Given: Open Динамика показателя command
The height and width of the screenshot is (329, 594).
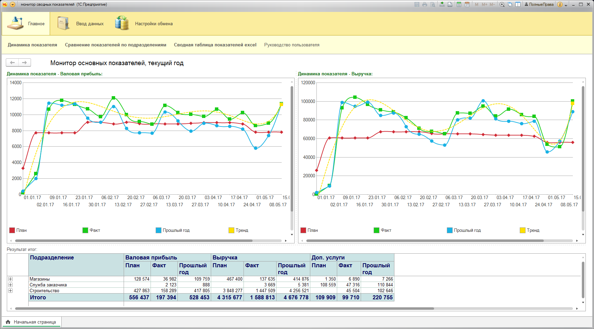Looking at the screenshot, I should (x=32, y=45).
